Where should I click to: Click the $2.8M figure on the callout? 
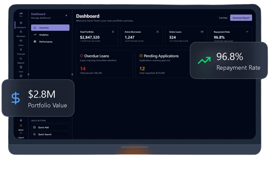[x=42, y=94]
